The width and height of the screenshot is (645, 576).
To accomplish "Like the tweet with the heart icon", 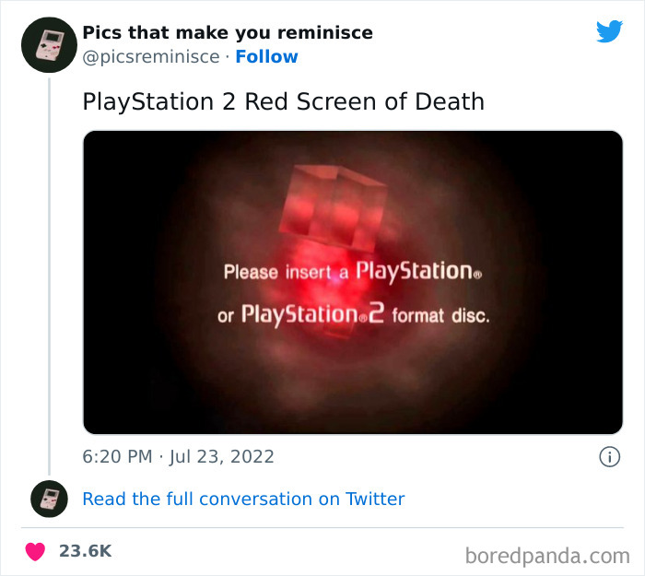I will 35,551.
